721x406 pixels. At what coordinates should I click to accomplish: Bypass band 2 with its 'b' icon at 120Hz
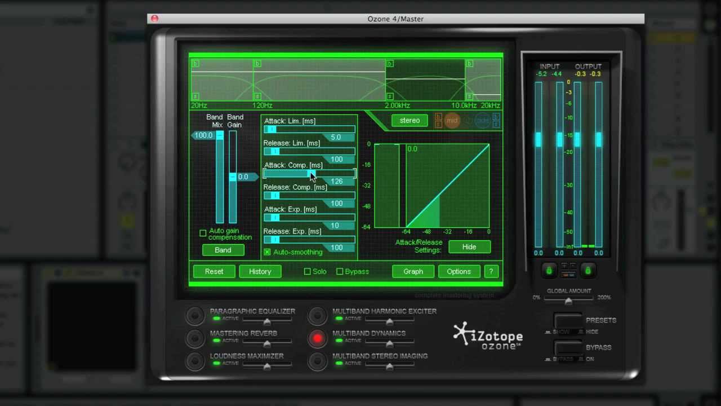257,64
